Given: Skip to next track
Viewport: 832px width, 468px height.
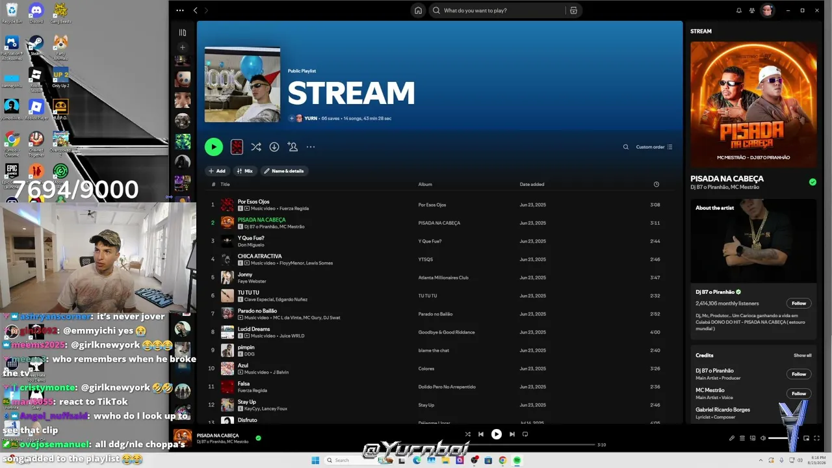Looking at the screenshot, I should pyautogui.click(x=512, y=434).
